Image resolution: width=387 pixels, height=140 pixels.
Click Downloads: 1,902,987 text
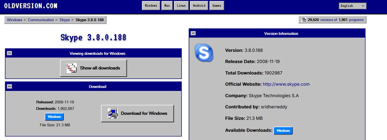tap(55, 109)
